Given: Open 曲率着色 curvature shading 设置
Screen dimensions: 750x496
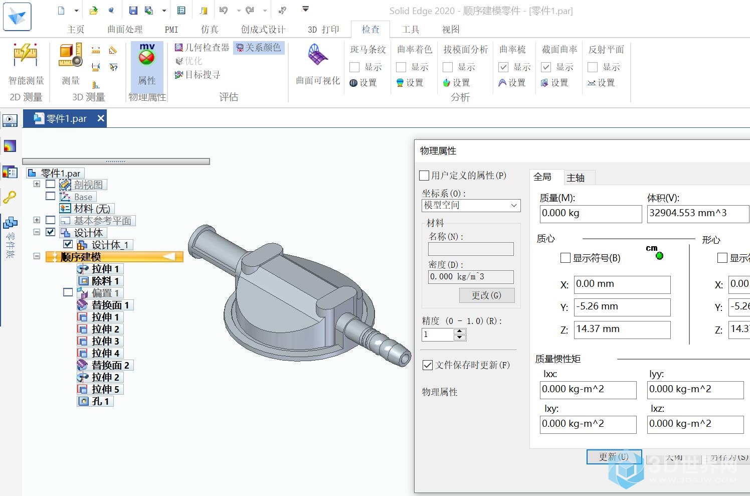Looking at the screenshot, I should 410,83.
